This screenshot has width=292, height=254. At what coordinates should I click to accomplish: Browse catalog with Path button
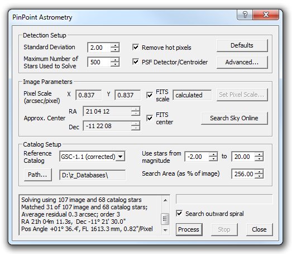click(37, 175)
